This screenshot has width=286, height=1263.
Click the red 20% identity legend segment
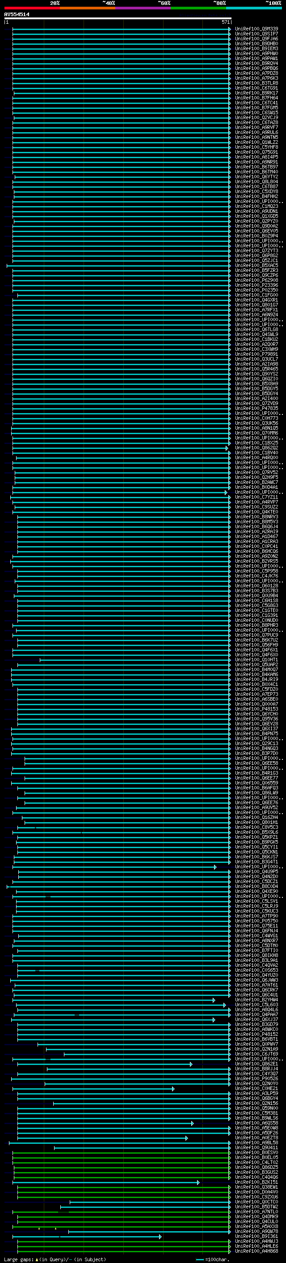click(x=32, y=8)
